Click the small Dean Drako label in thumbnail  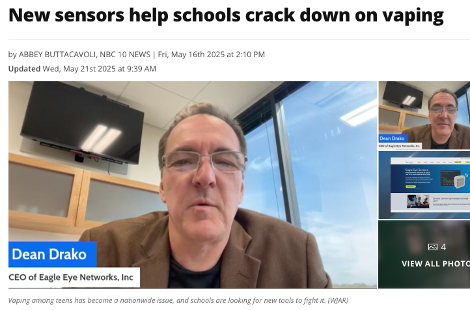[393, 138]
